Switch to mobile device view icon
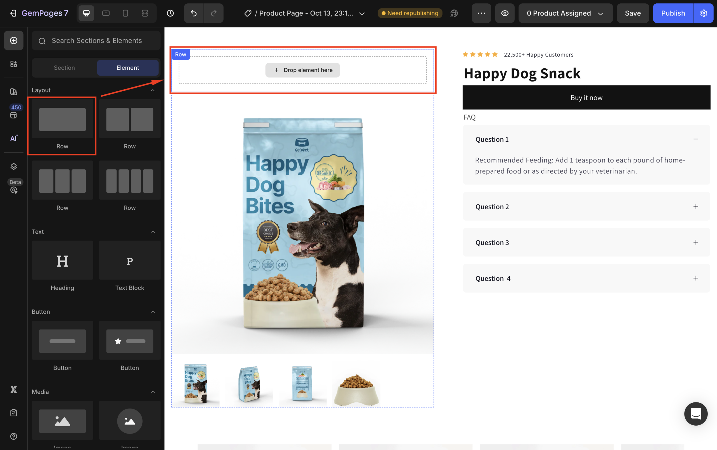Viewport: 717px width, 450px height. 125,13
